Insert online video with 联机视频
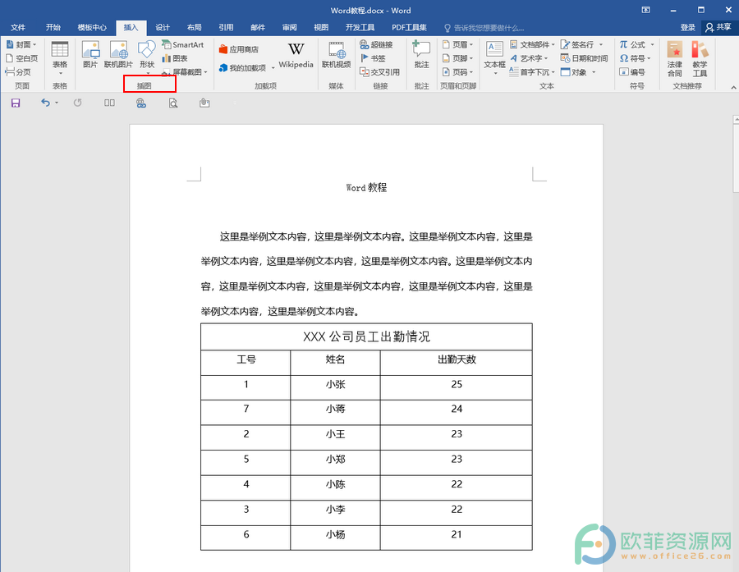739x572 pixels. (x=336, y=56)
